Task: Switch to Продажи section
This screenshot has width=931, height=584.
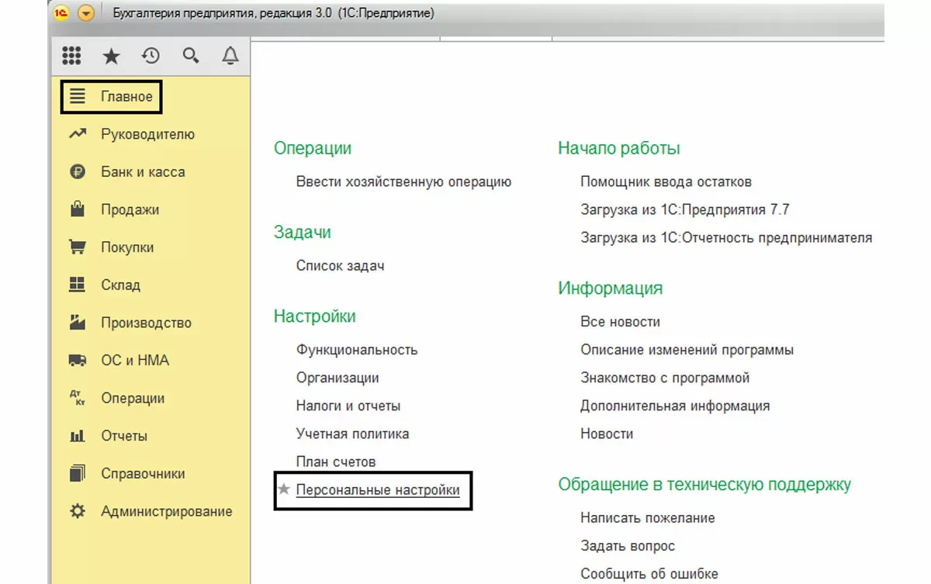Action: coord(130,209)
